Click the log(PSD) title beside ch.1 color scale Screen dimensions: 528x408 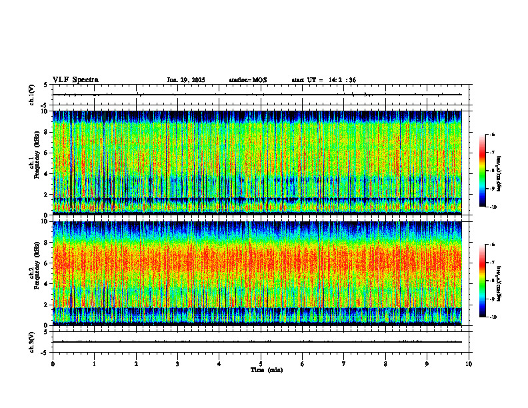[500, 174]
